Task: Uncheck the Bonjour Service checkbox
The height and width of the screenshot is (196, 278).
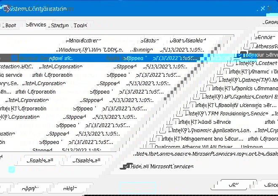Action: (240, 55)
